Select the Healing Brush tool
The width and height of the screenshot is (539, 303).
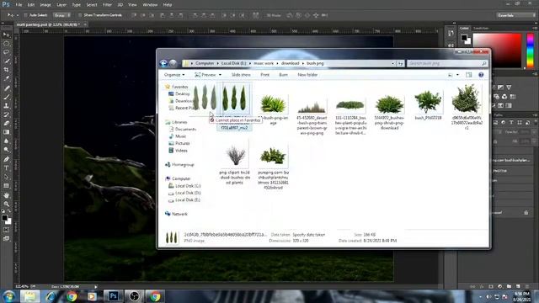click(6, 88)
